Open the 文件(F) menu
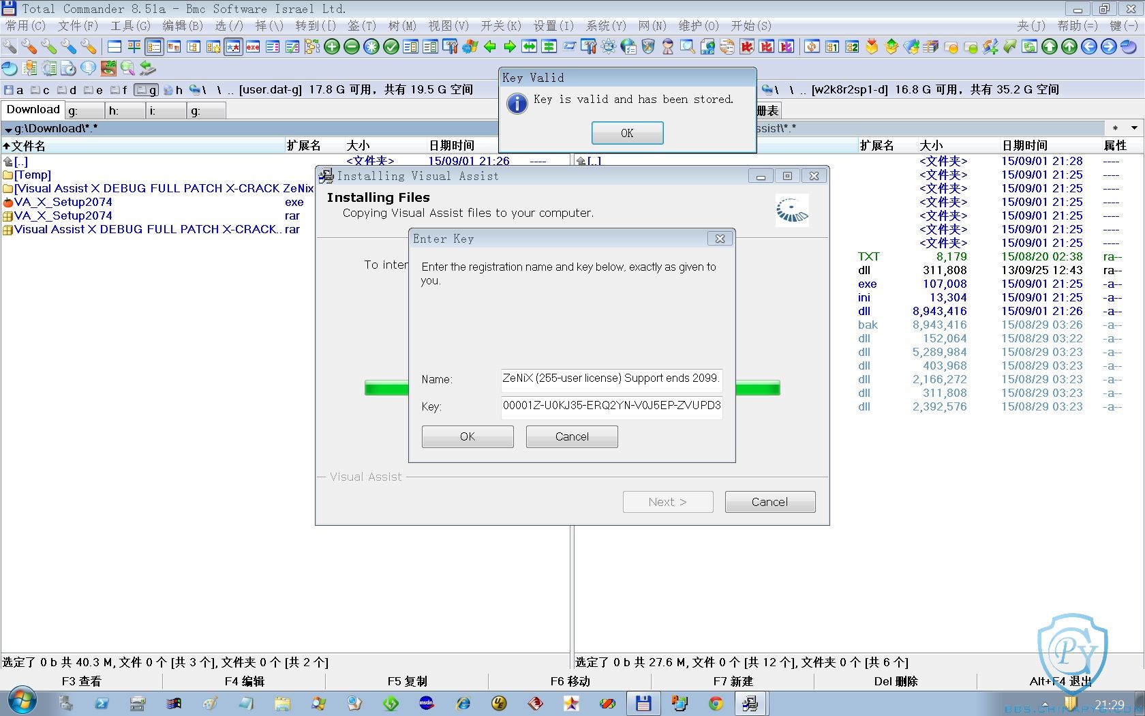1145x716 pixels. click(78, 26)
